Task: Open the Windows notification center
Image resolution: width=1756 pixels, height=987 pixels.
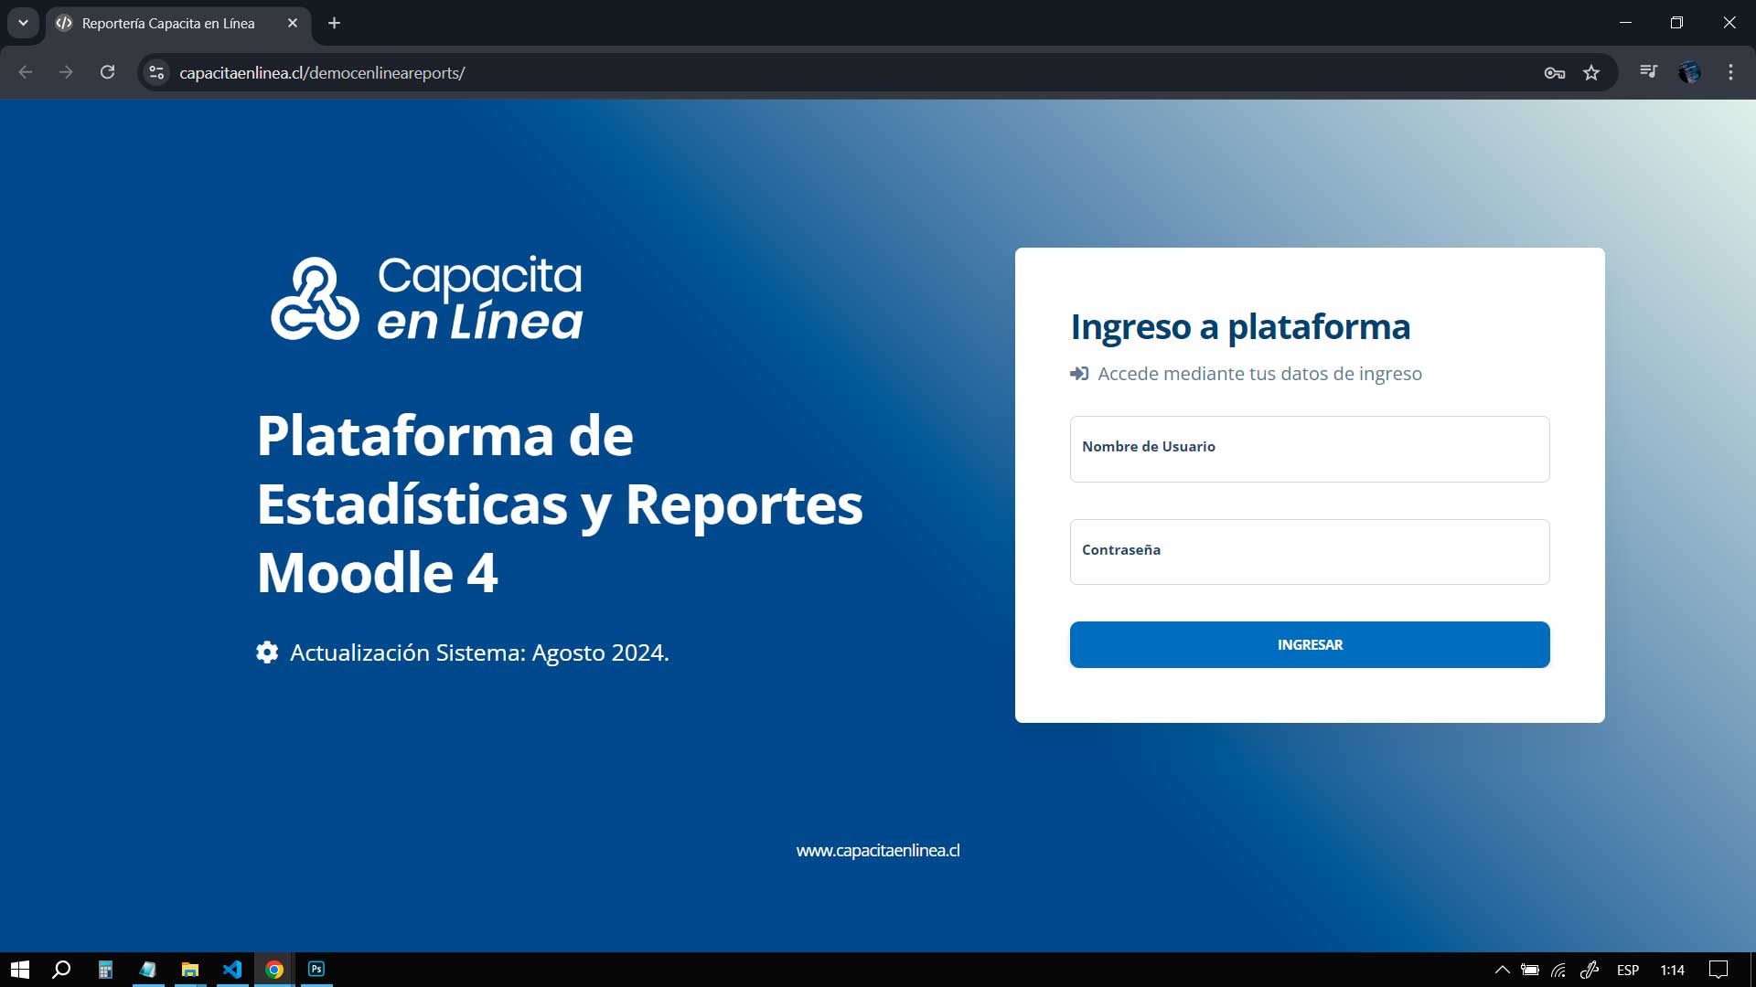Action: [1719, 970]
